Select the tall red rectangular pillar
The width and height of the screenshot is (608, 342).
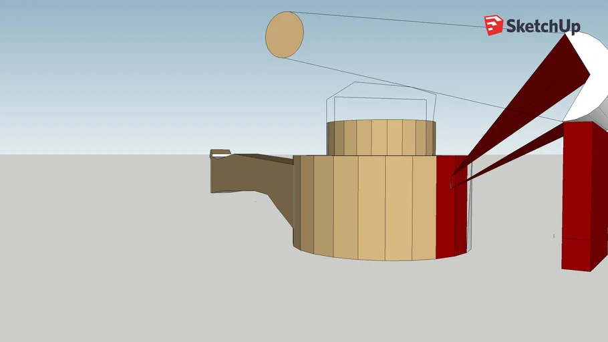(577, 180)
